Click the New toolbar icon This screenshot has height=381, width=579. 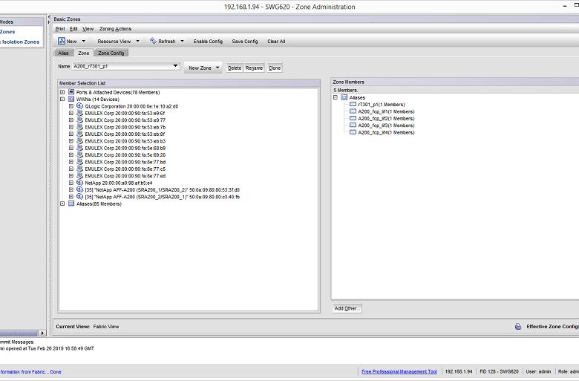pyautogui.click(x=62, y=41)
